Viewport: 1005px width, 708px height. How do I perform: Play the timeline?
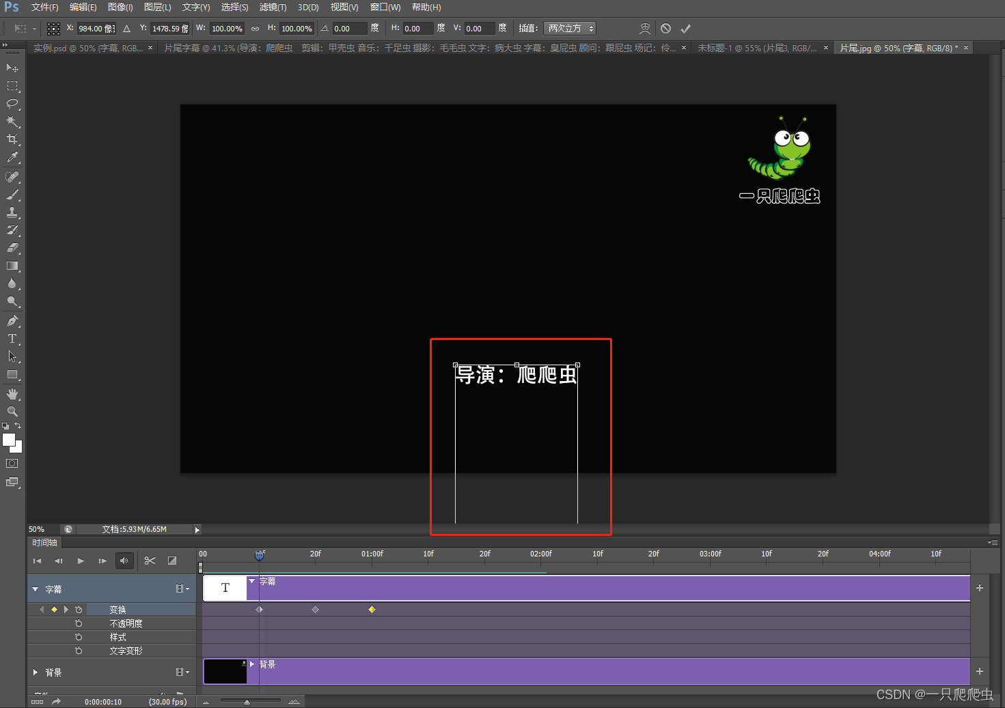81,561
